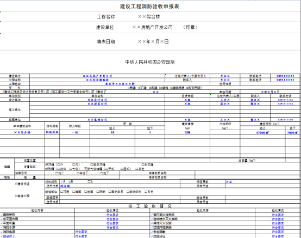Select the 中华人民共和国公安部制 line

(150, 62)
